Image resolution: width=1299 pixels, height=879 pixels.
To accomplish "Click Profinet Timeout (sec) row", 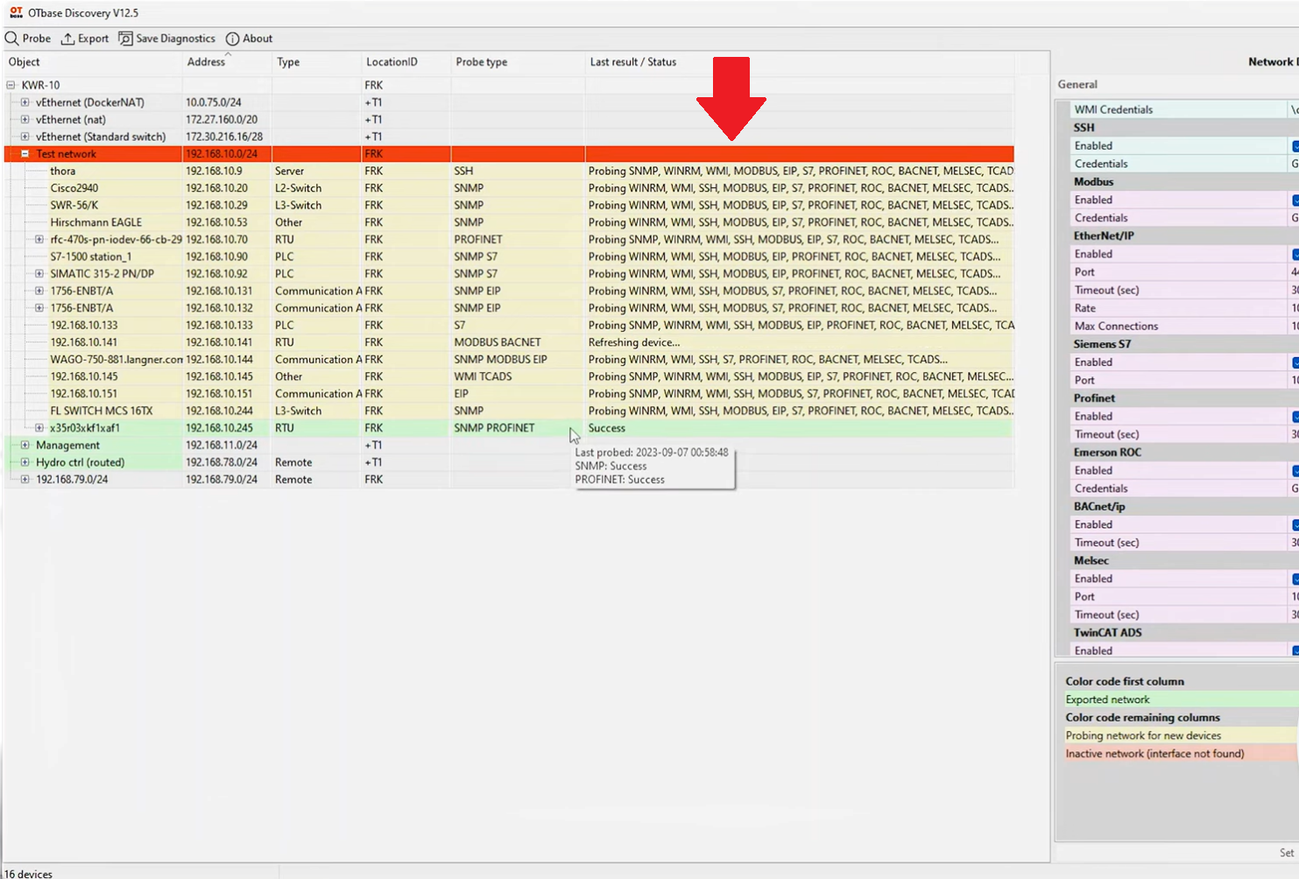I will pos(1183,434).
